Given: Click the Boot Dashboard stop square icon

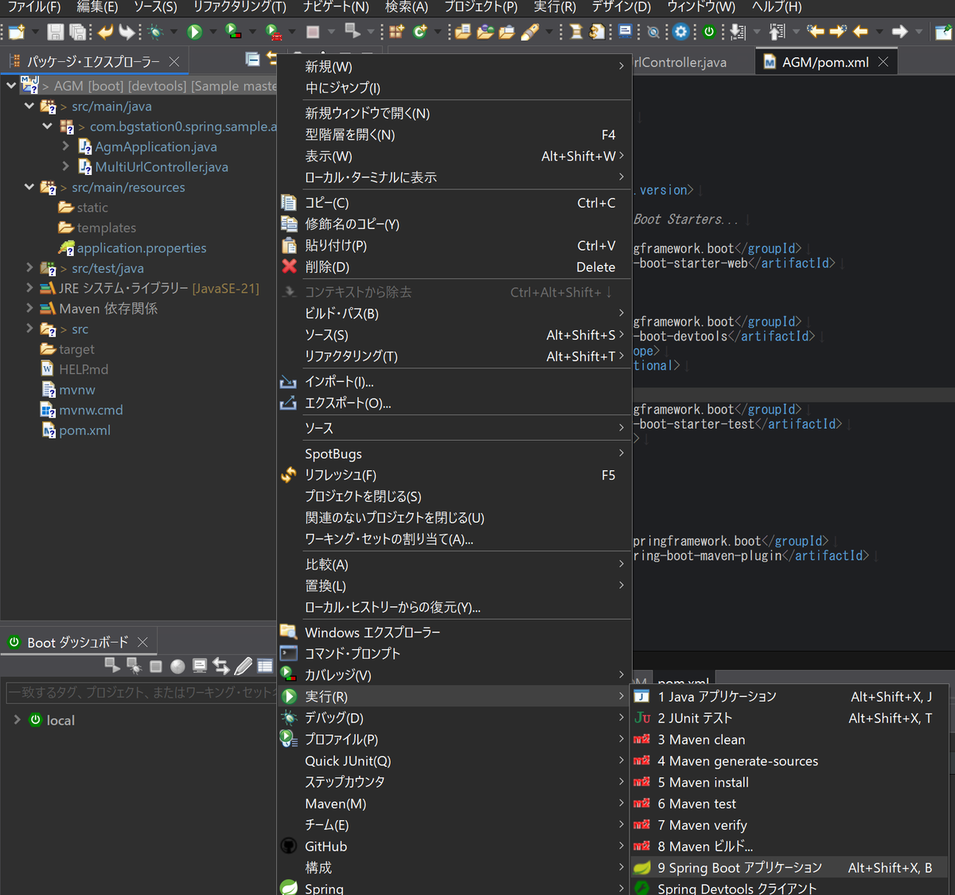Looking at the screenshot, I should pyautogui.click(x=156, y=666).
